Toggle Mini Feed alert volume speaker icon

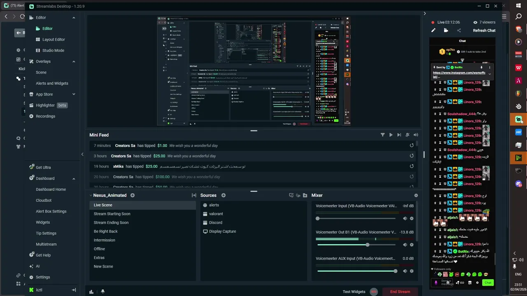[x=416, y=135]
